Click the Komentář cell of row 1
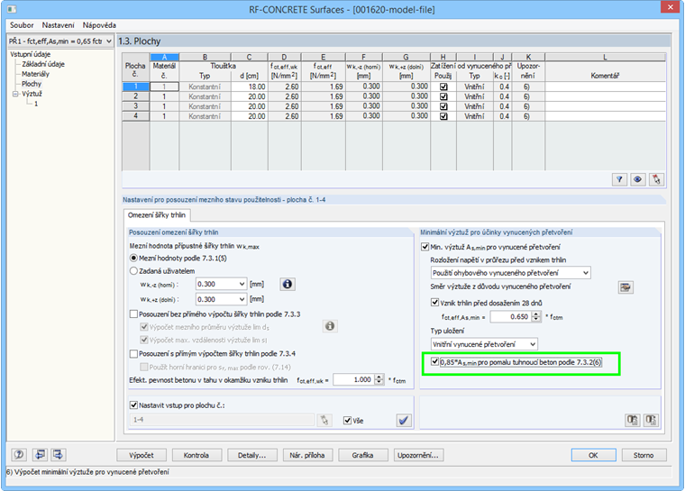This screenshot has width=685, height=491. click(x=605, y=86)
